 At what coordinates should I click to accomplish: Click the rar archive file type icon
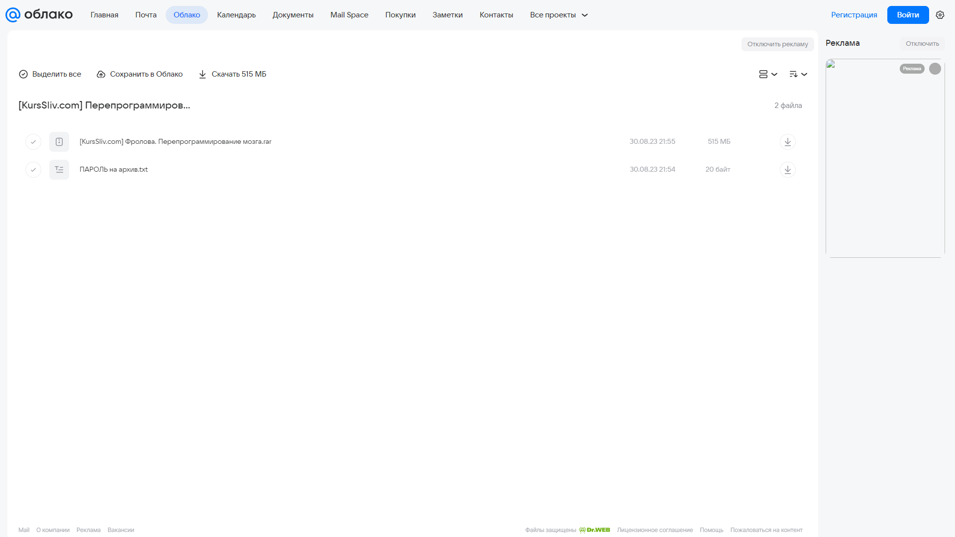tap(59, 142)
